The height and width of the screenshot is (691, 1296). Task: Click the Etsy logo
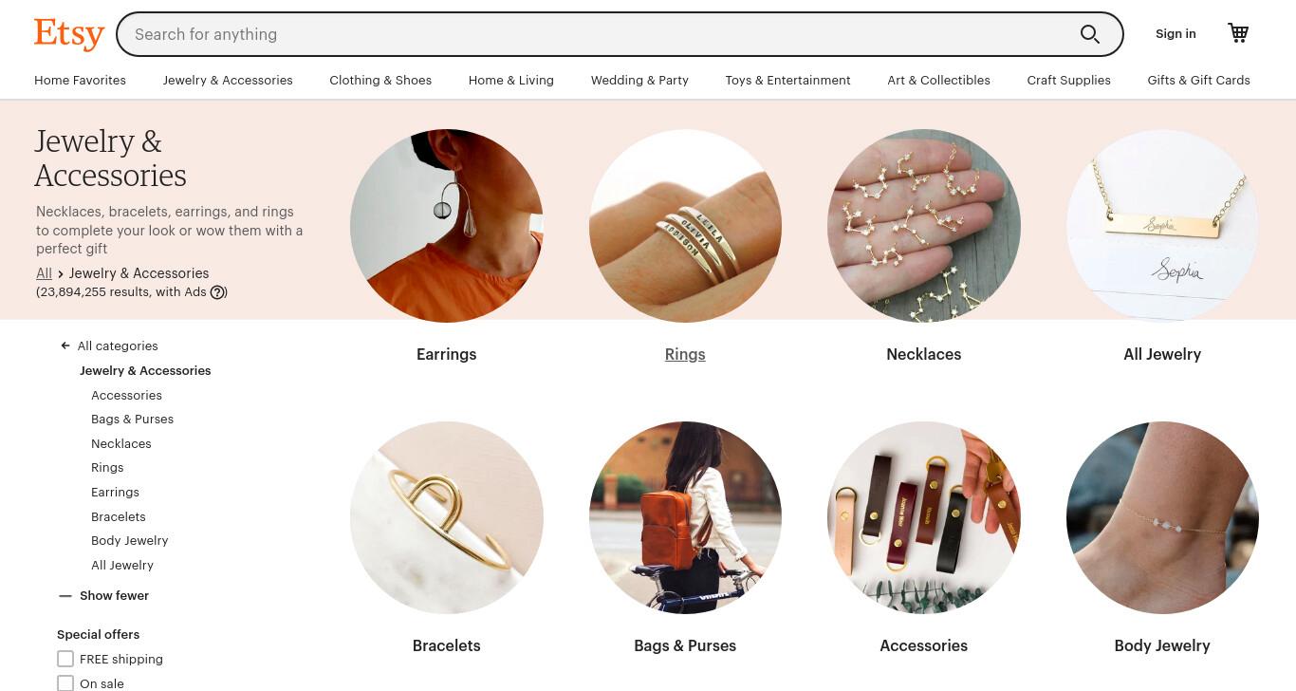[69, 34]
